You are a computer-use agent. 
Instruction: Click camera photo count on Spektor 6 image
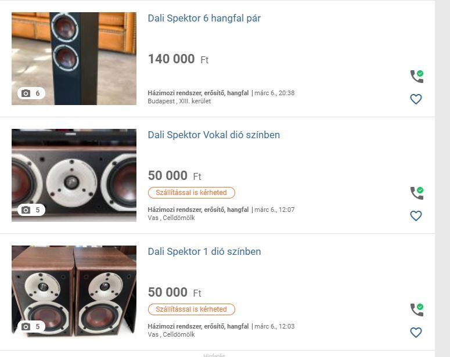tap(31, 93)
